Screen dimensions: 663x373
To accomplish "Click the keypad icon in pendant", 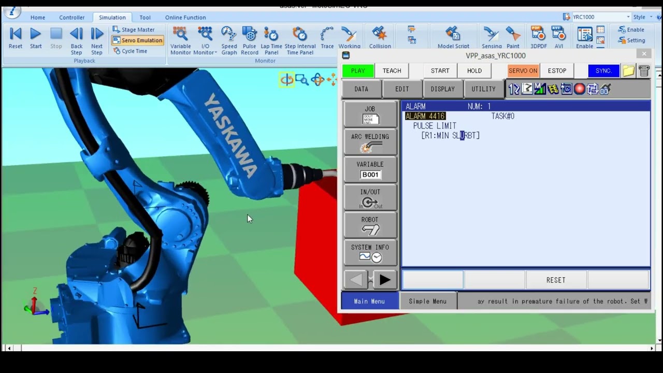I will click(x=644, y=71).
